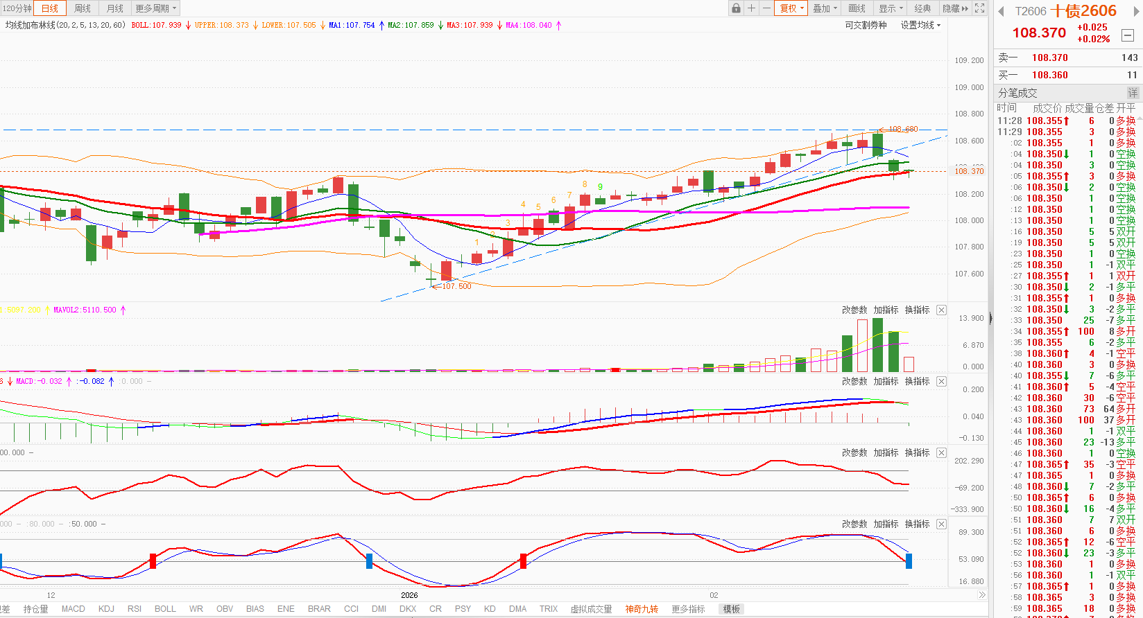Screen dimensions: 1143x618
Task: Go to the next contract with the right arrow
Action: pyautogui.click(x=1137, y=12)
